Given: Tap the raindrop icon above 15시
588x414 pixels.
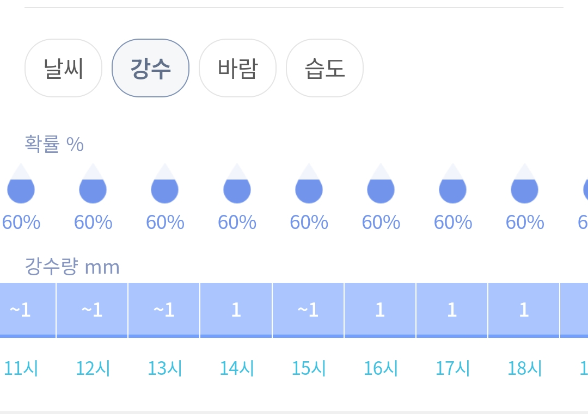Looking at the screenshot, I should click(x=309, y=185).
